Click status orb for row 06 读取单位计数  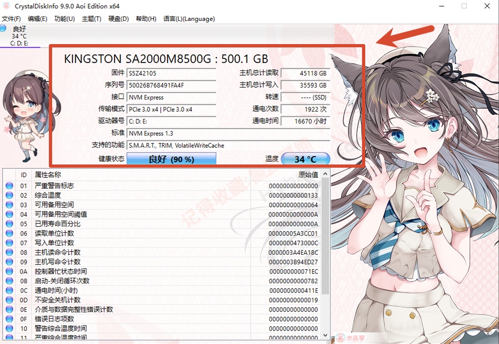click(9, 233)
